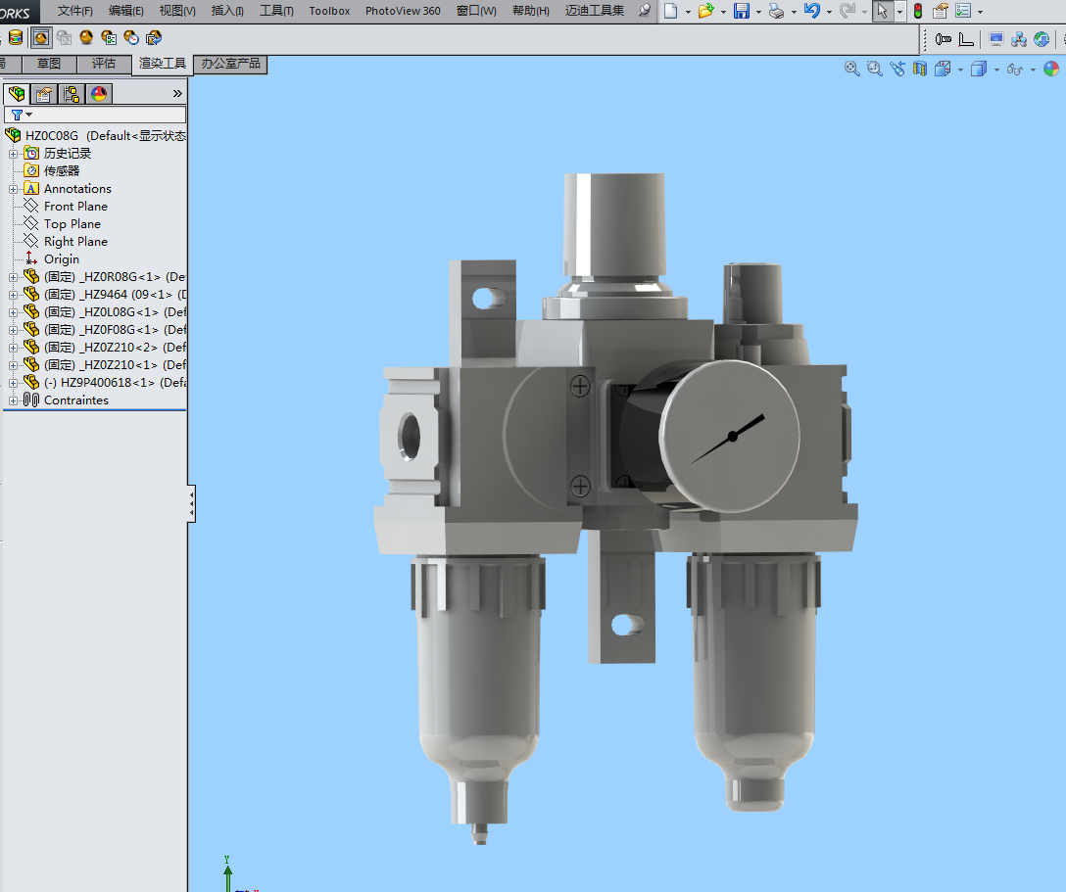Click the Rebuild traffic light icon
1066x892 pixels.
(917, 11)
